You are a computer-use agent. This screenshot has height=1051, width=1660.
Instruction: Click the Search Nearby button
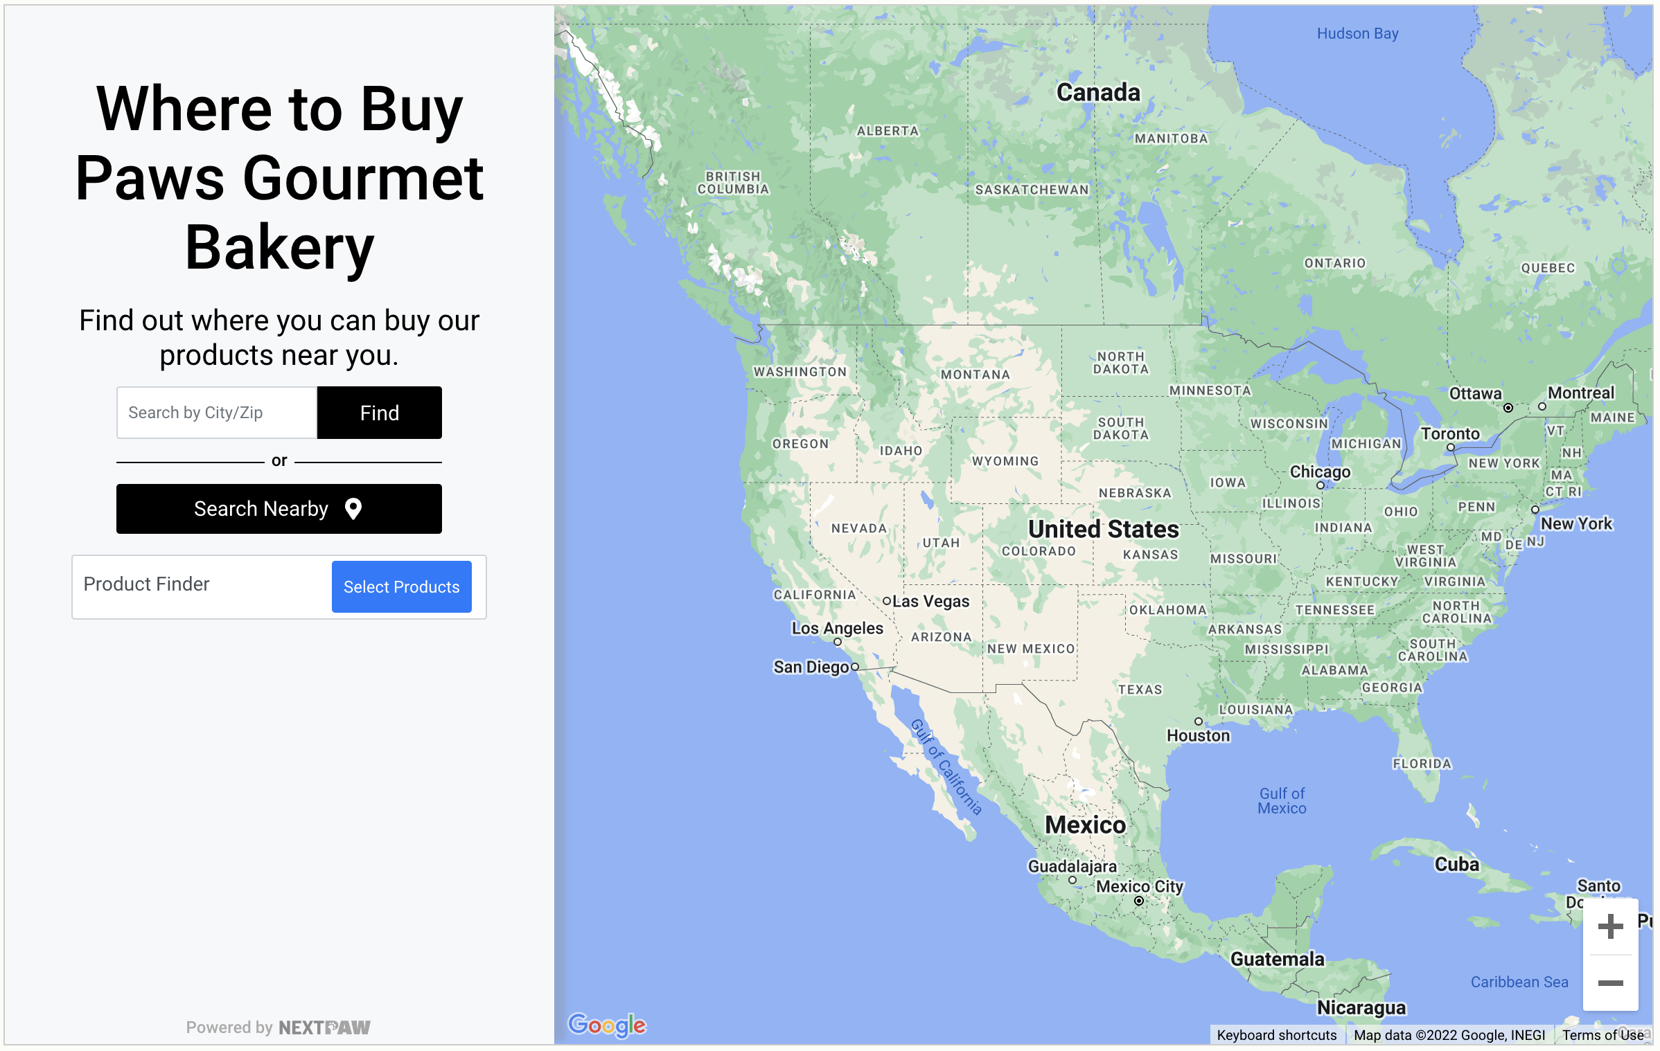pyautogui.click(x=279, y=509)
